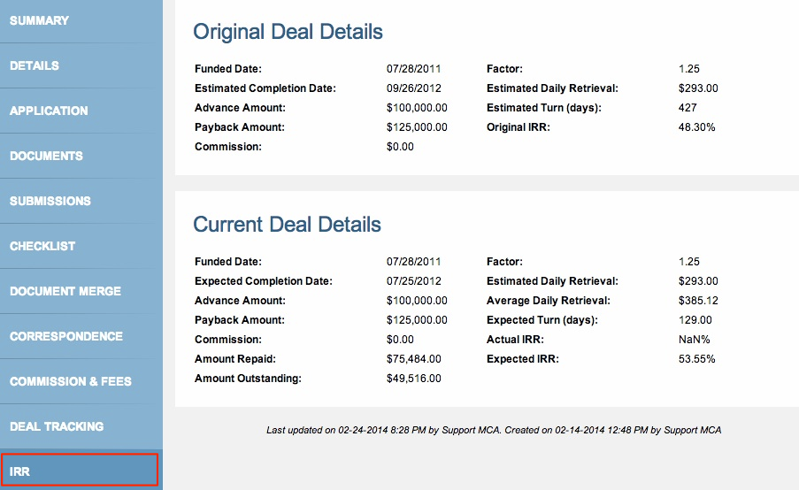Viewport: 799px width, 490px height.
Task: Open Correspondence from the sidebar
Action: 81,336
